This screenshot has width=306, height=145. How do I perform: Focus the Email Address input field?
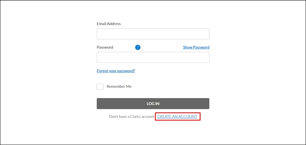tap(153, 34)
